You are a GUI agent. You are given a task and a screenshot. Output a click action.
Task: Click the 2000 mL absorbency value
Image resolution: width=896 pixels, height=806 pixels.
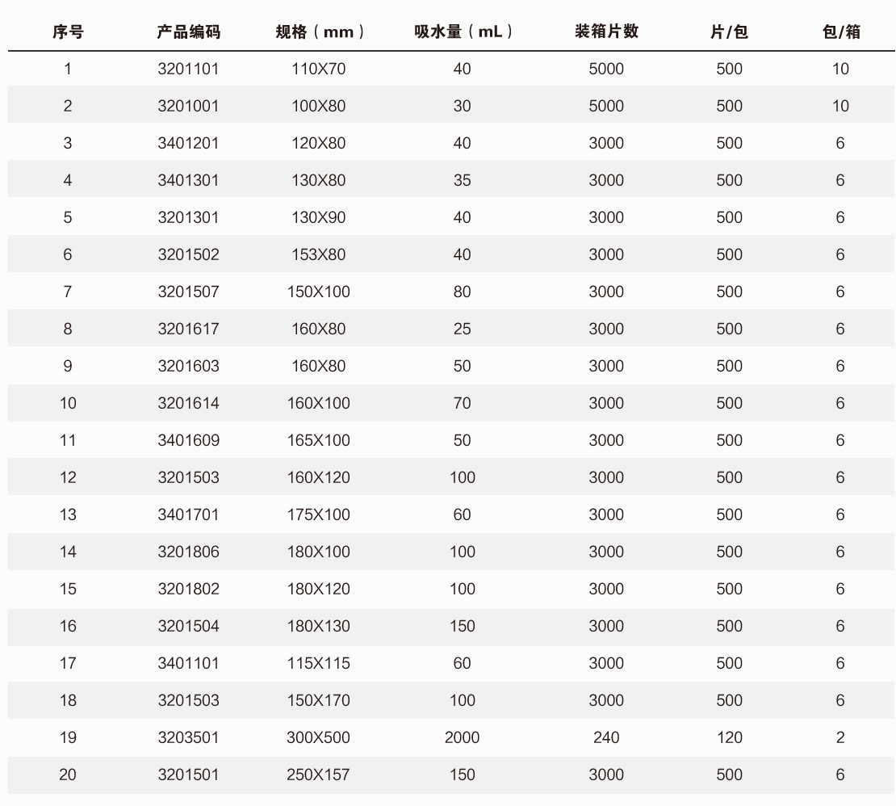[x=462, y=737]
